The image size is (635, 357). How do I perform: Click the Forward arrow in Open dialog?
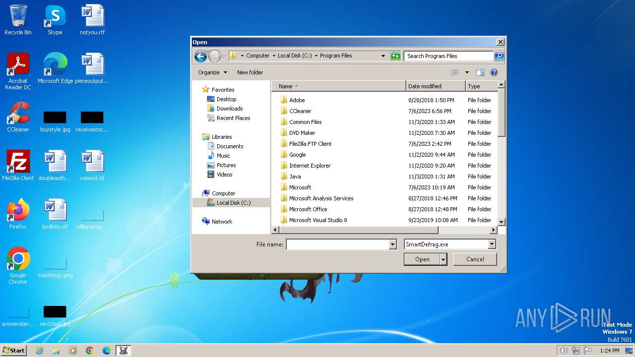(x=214, y=56)
